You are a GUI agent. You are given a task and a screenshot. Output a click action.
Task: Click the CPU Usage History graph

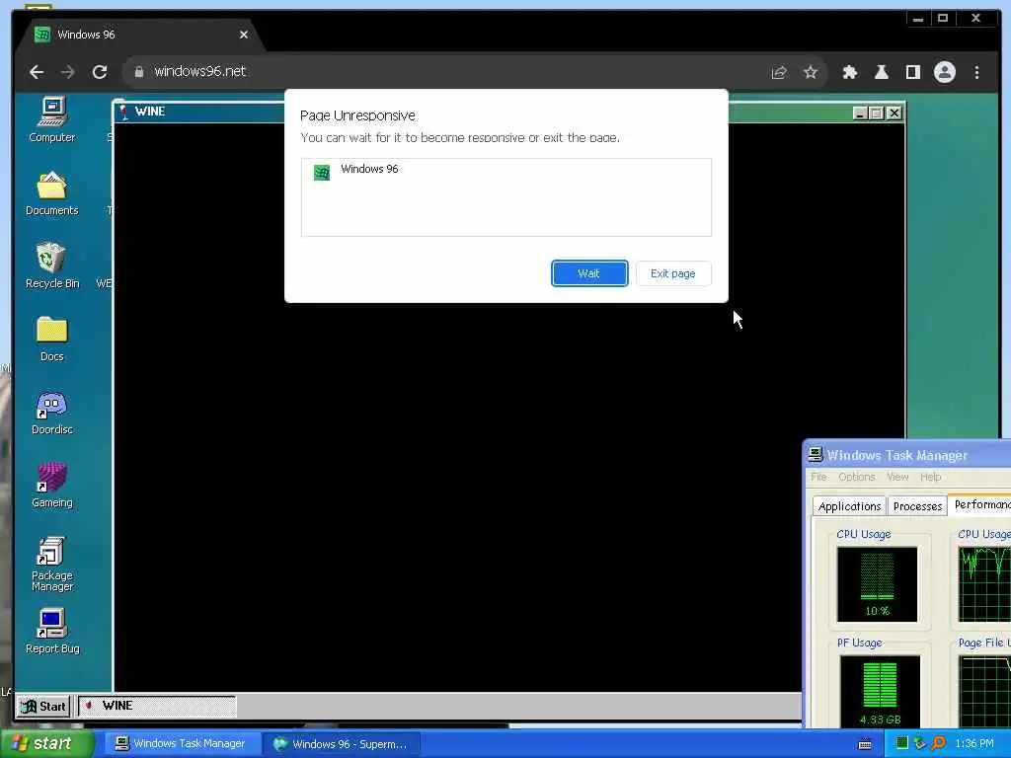tap(984, 584)
